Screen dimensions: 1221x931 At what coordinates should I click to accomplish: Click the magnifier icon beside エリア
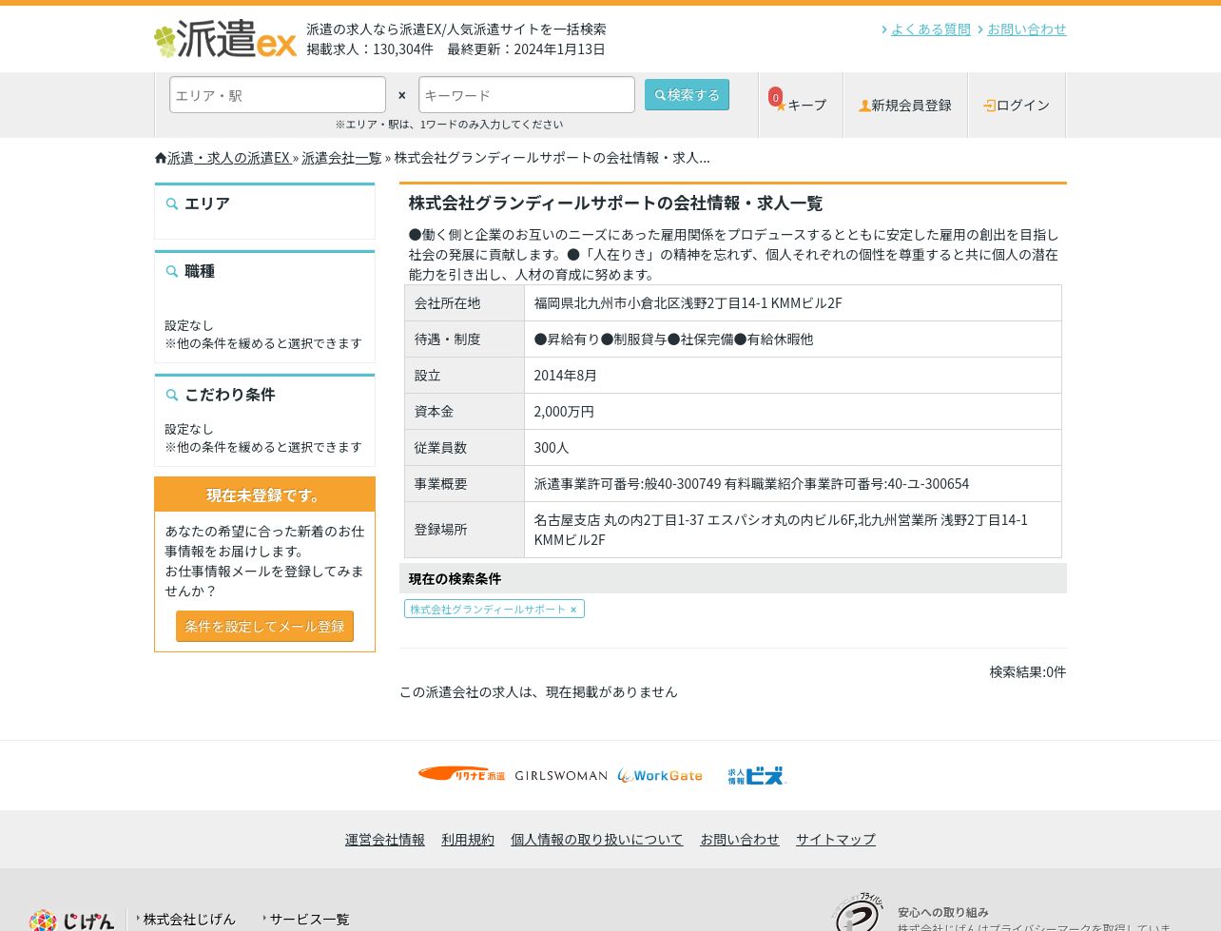[x=172, y=204]
